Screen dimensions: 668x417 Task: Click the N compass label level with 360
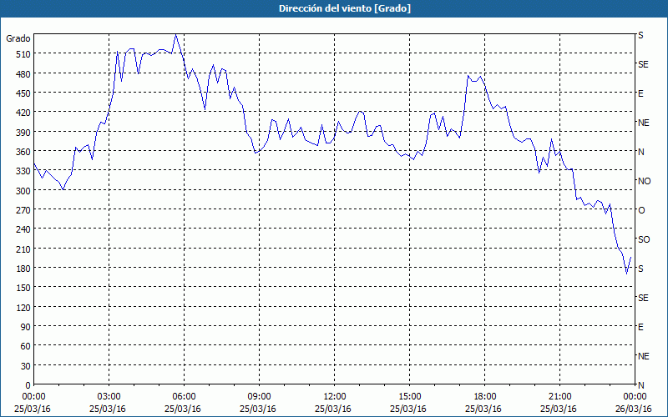tap(641, 152)
